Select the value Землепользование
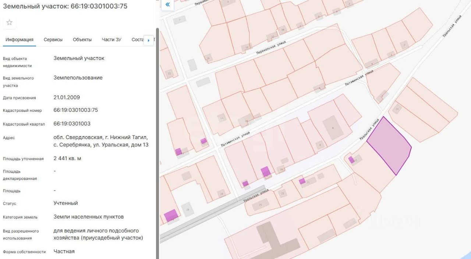471x259 pixels. pos(78,78)
